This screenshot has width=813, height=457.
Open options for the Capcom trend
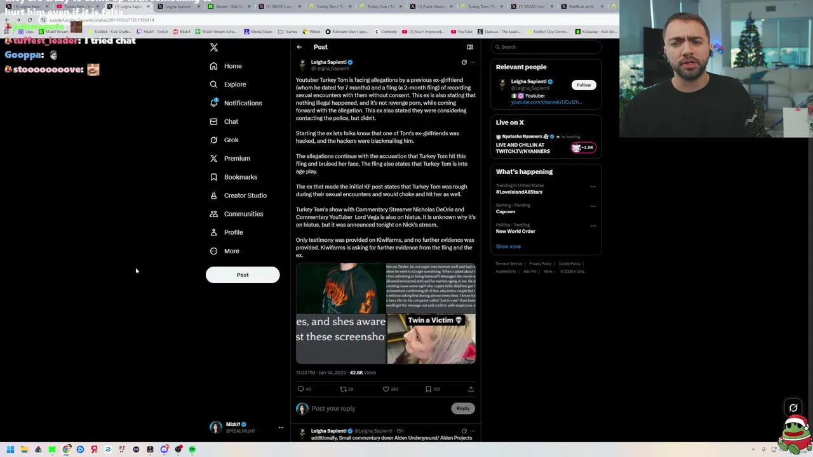[x=593, y=206]
